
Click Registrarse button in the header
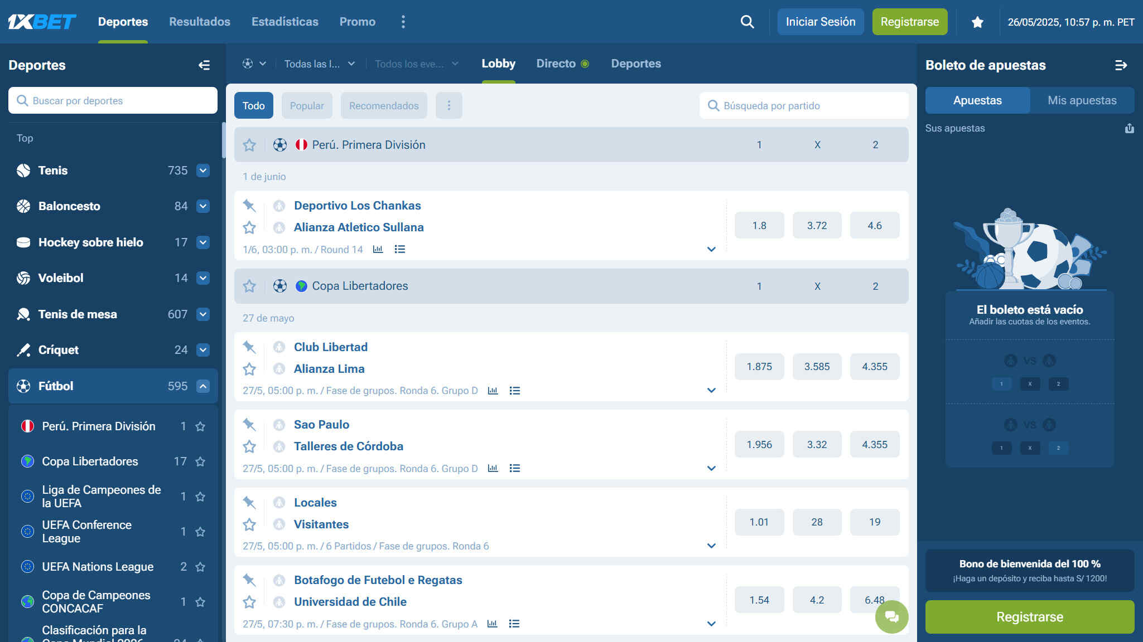point(909,22)
